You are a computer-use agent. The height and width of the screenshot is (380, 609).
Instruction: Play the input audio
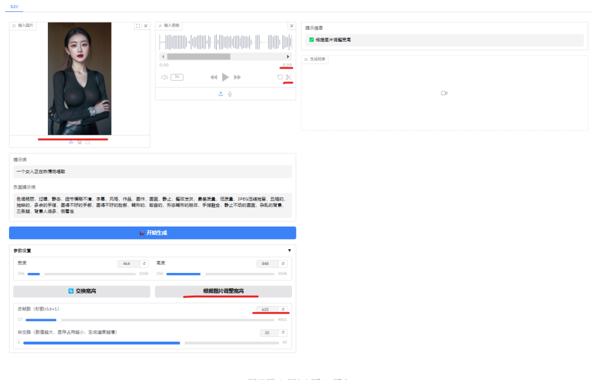(225, 77)
